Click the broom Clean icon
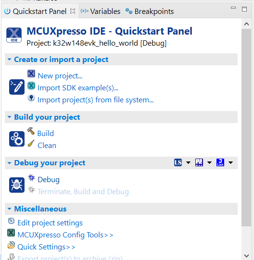This screenshot has width=254, height=260. [x=31, y=143]
